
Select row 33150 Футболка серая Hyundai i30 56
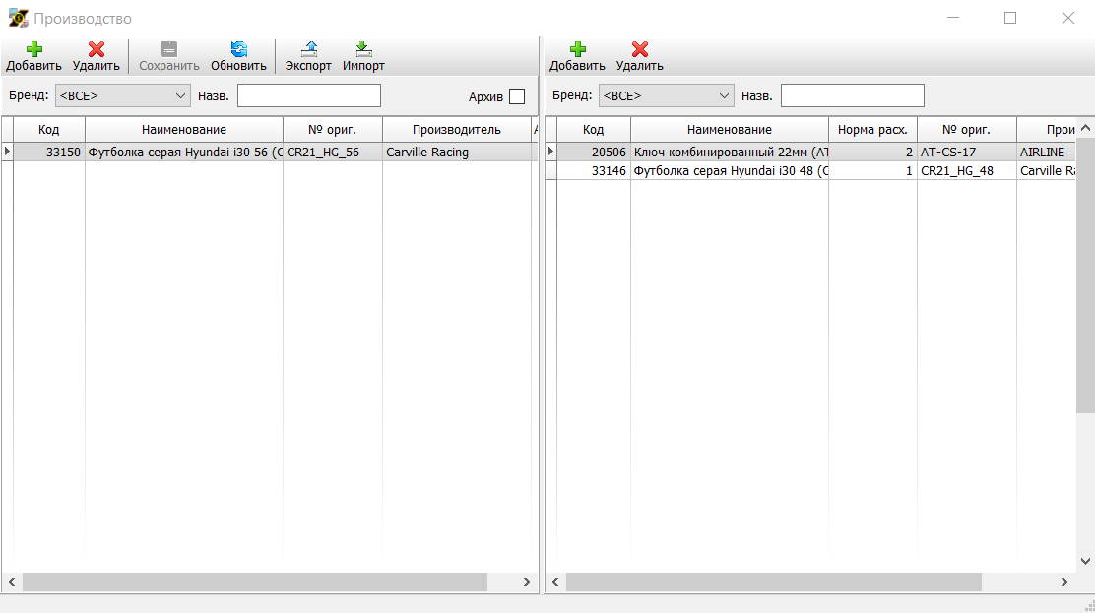185,153
